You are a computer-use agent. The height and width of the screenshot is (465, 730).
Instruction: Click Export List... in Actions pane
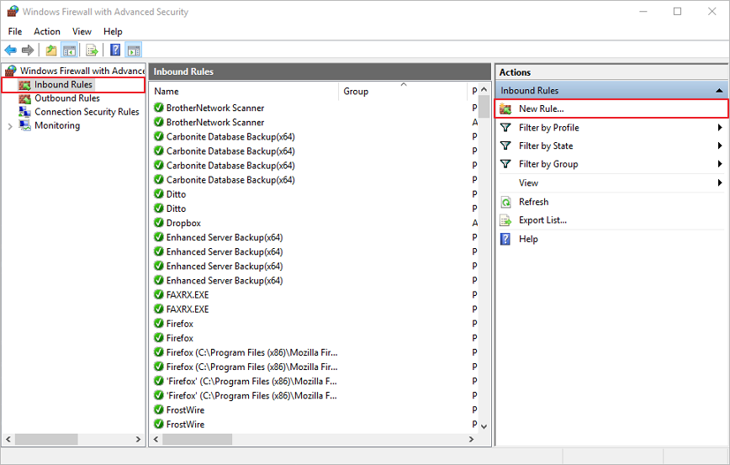pyautogui.click(x=542, y=220)
